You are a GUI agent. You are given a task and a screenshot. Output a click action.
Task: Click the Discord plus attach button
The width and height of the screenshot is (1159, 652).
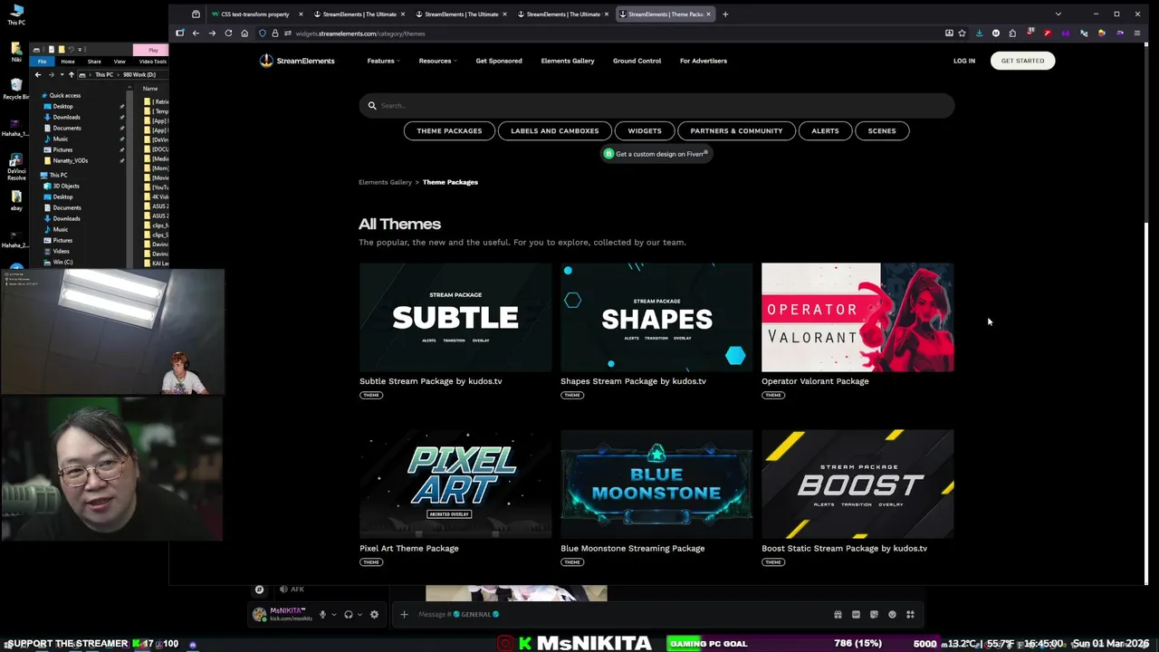tap(405, 614)
